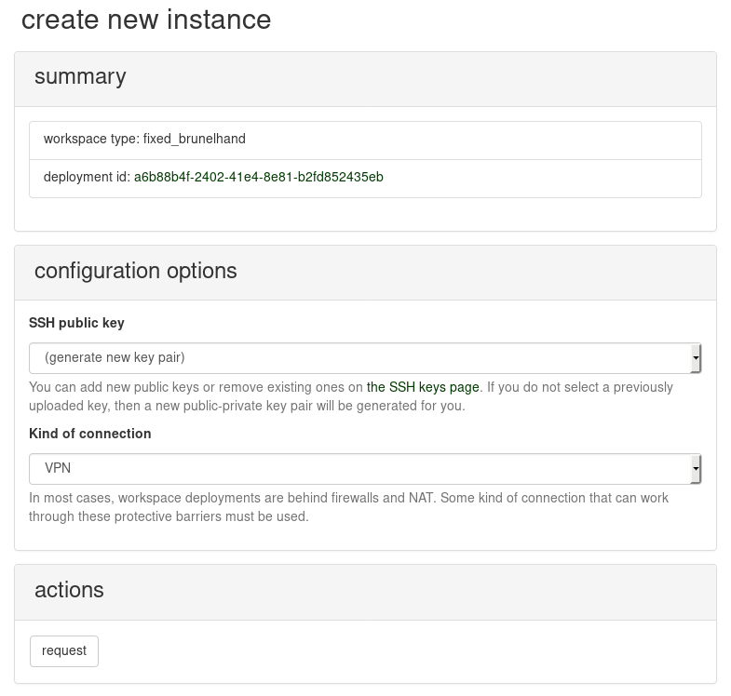Select the summary panel heading

pos(80,76)
